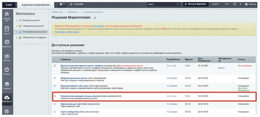Open the Клиенты sidebar section
260x117 pixels.
pyautogui.click(x=7, y=72)
